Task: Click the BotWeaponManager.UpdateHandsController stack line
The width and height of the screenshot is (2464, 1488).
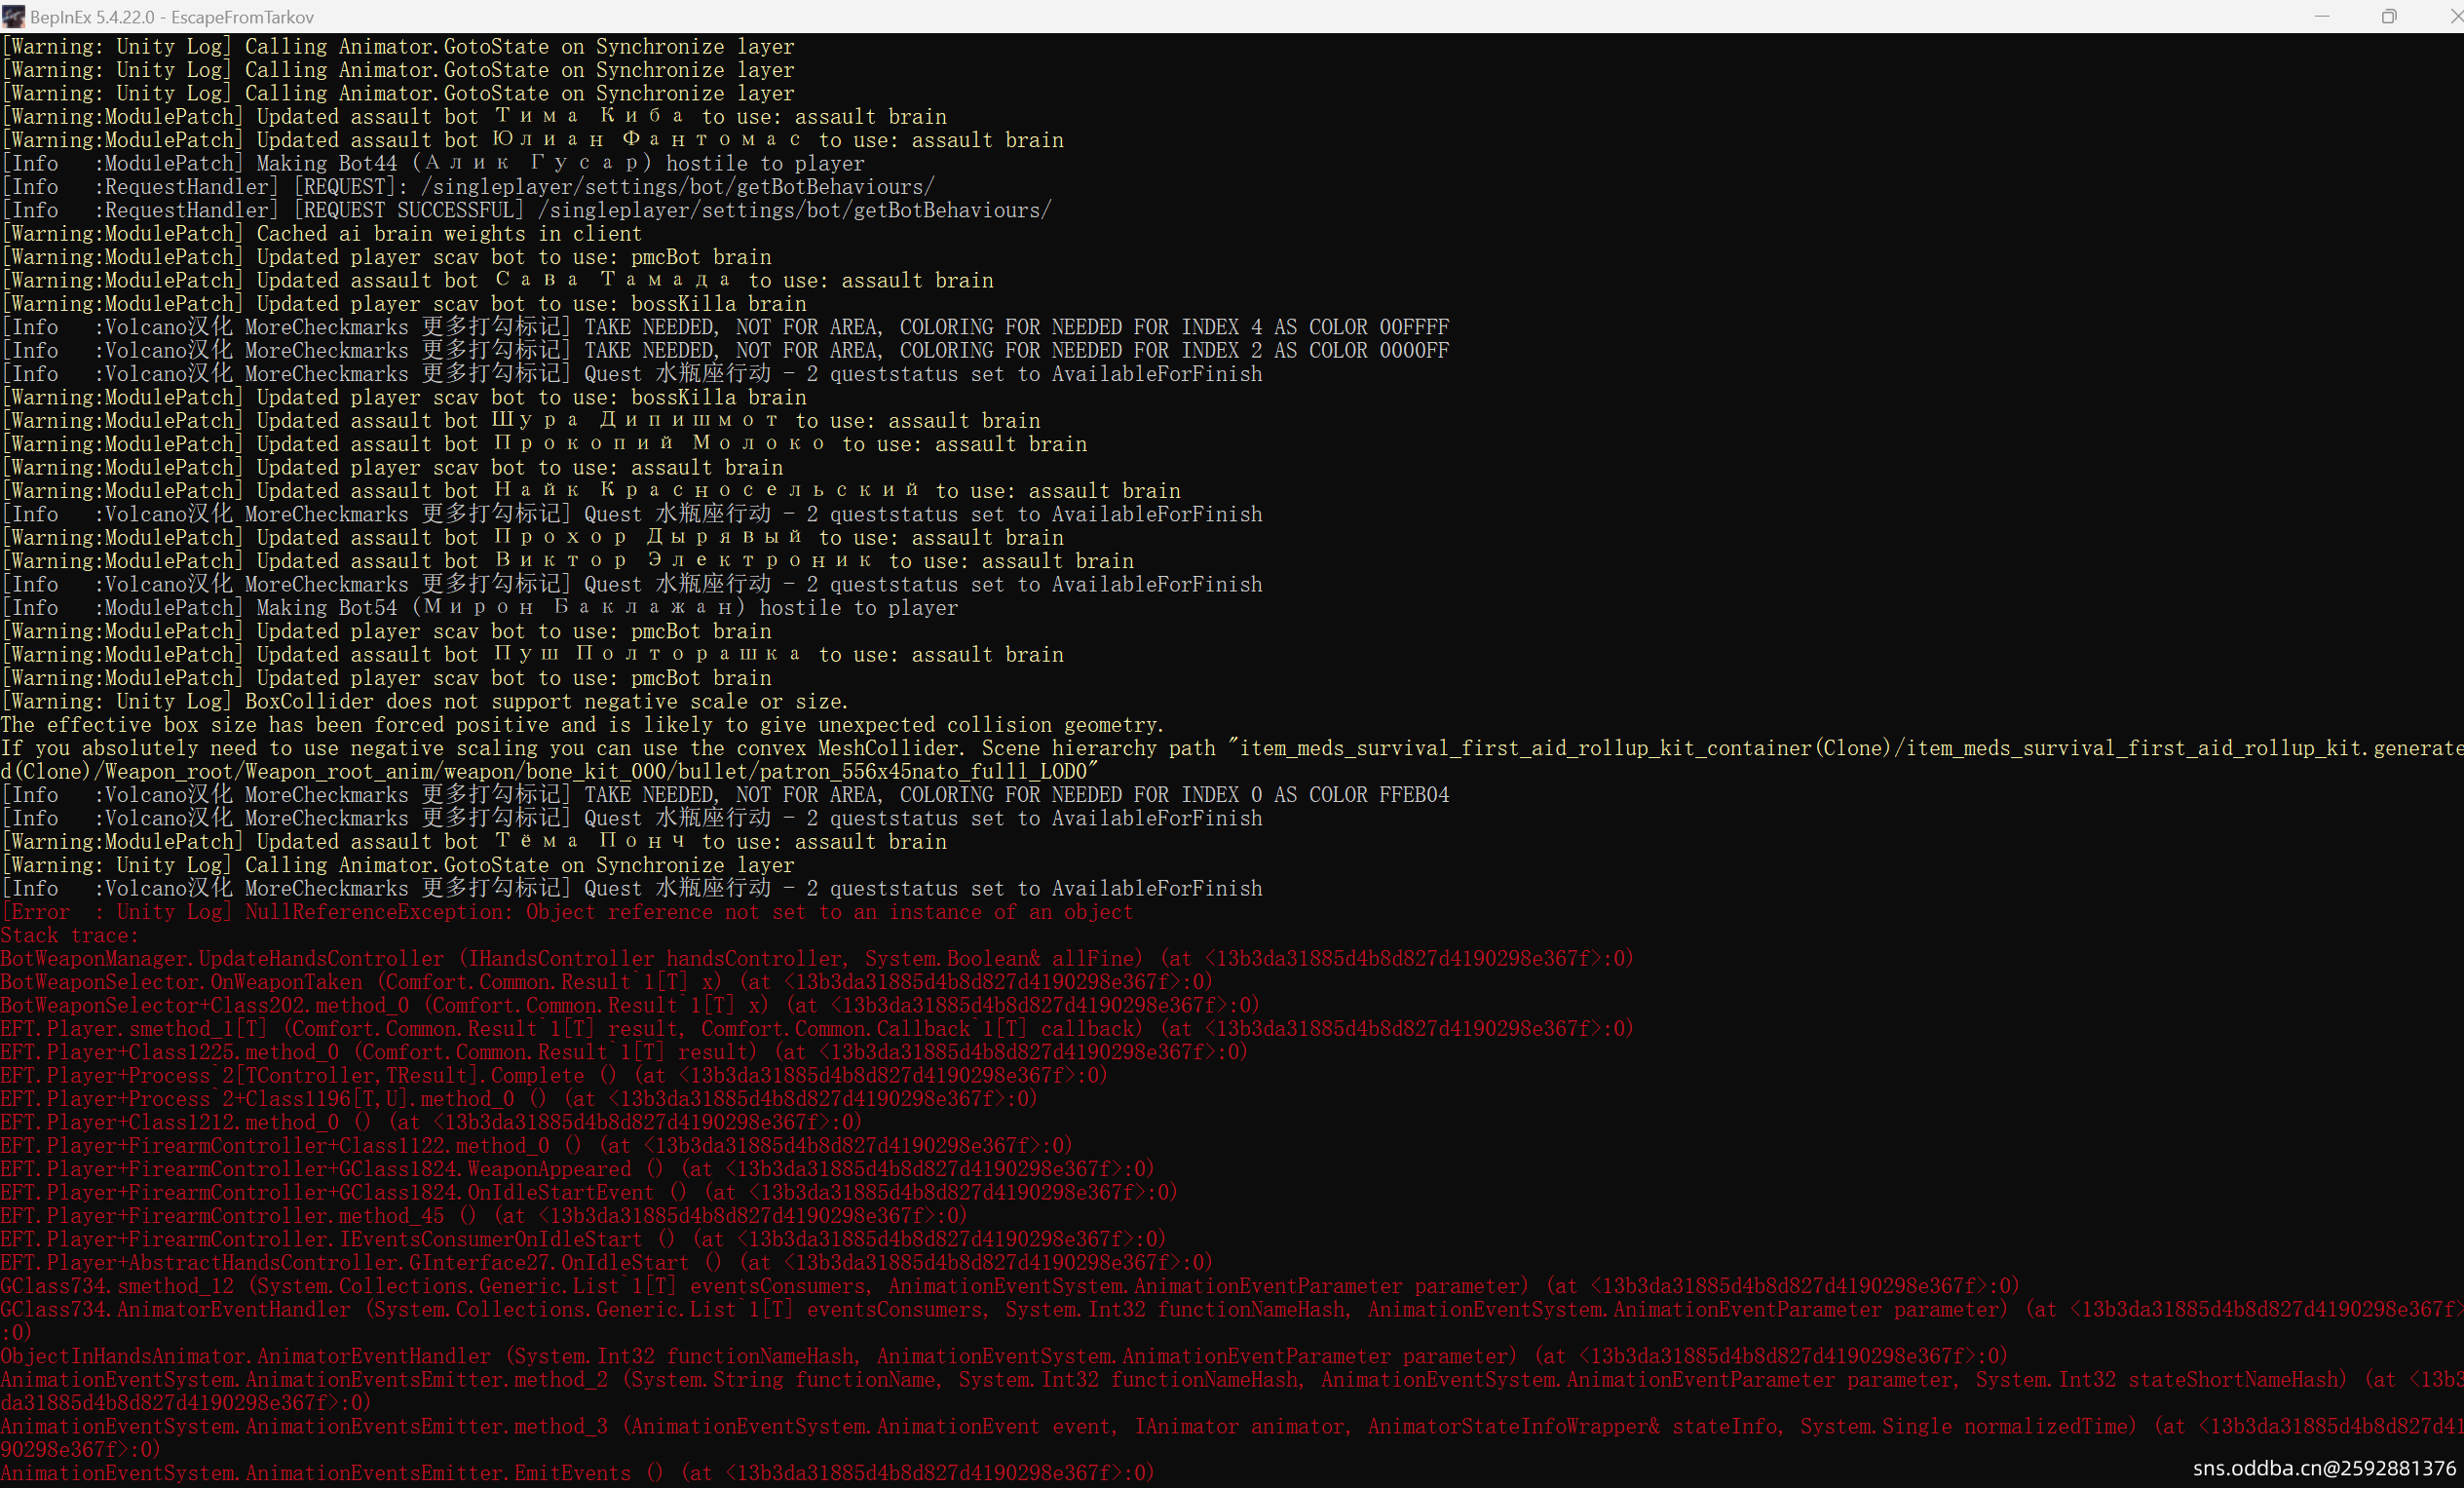Action: [x=816, y=958]
